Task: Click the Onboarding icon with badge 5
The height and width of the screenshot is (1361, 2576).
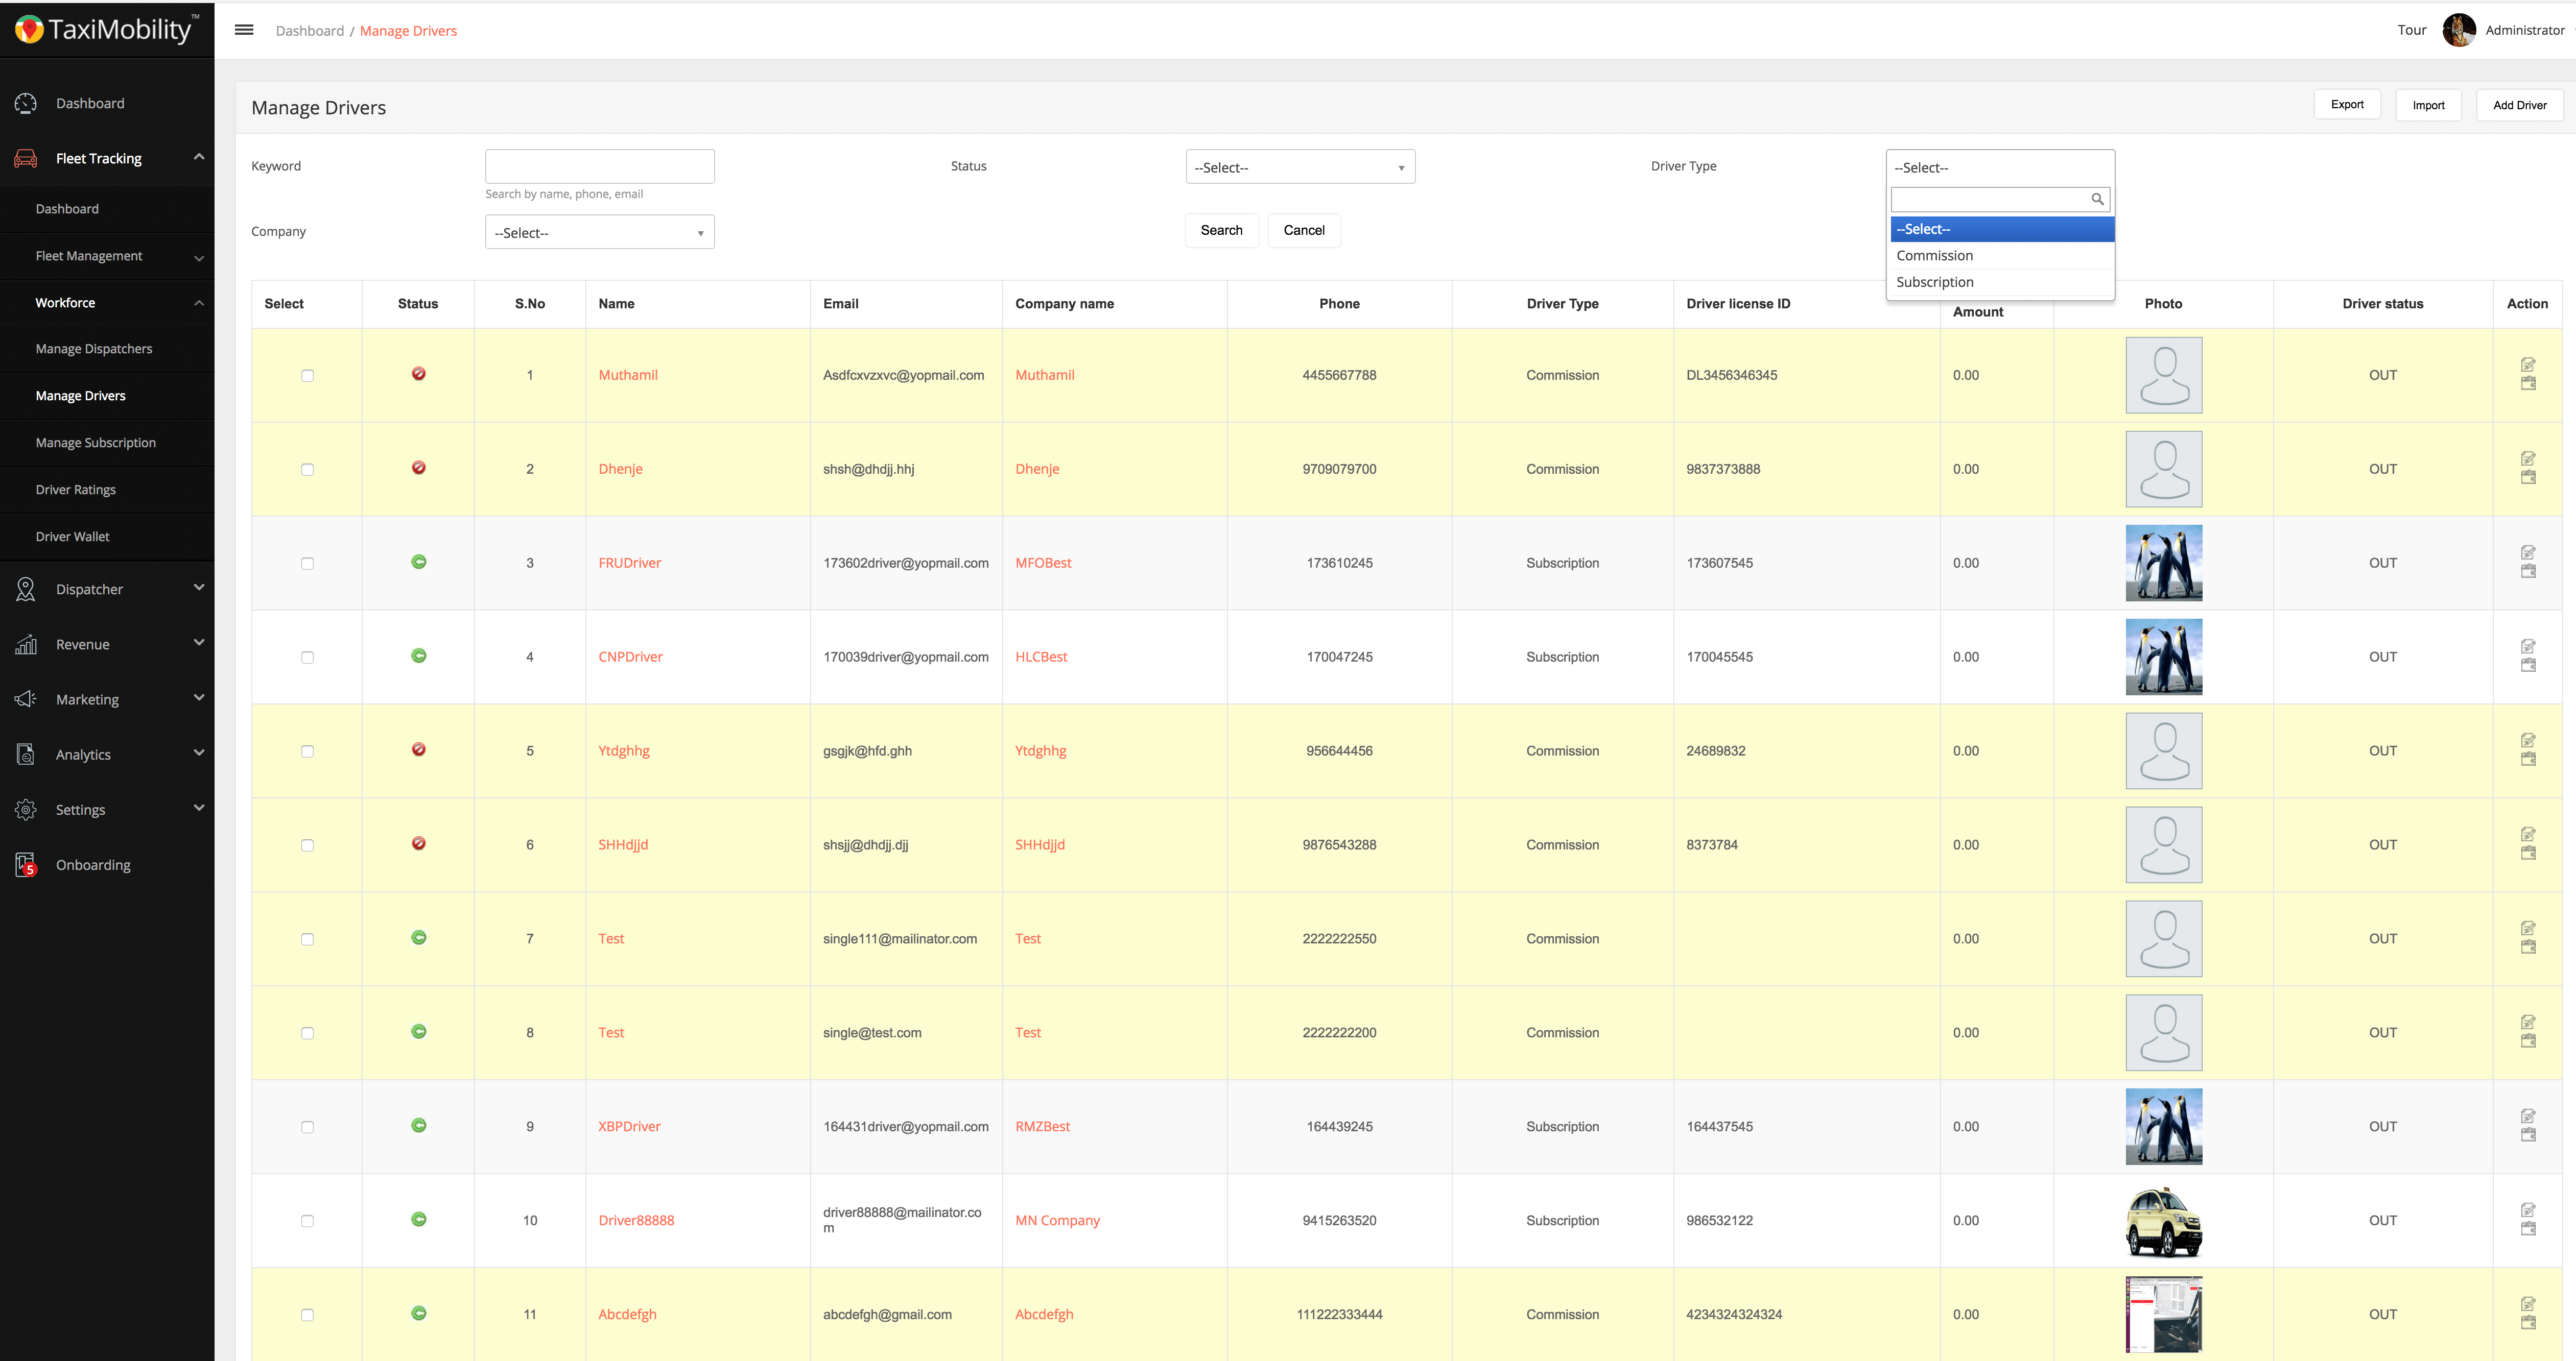Action: tap(26, 864)
